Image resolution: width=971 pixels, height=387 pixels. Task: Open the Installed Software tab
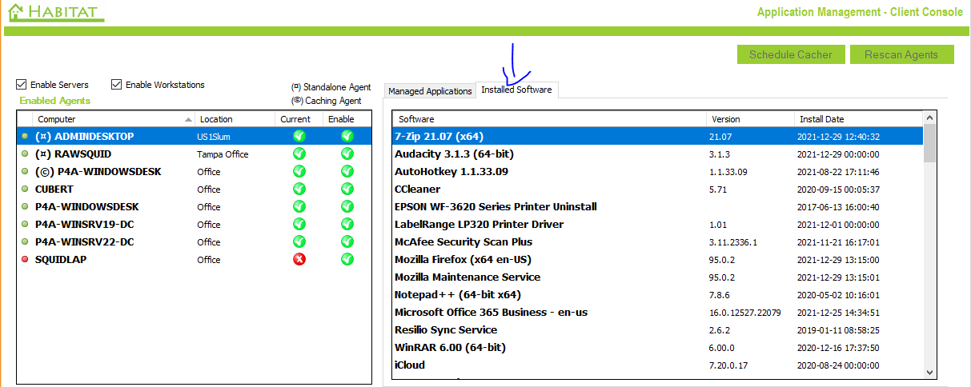(516, 90)
